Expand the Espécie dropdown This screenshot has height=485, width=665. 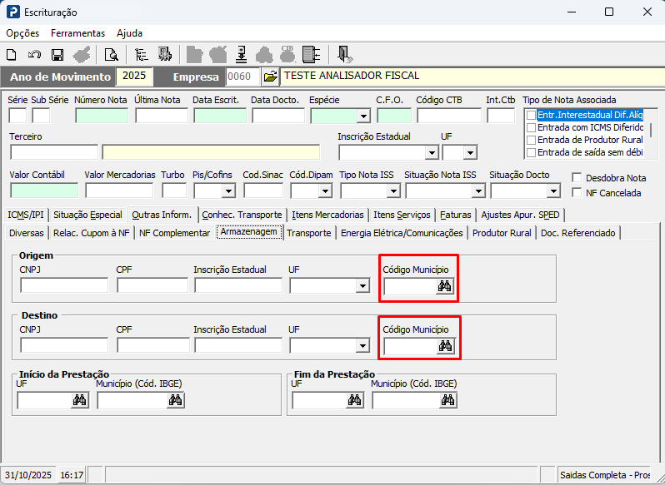(x=363, y=116)
